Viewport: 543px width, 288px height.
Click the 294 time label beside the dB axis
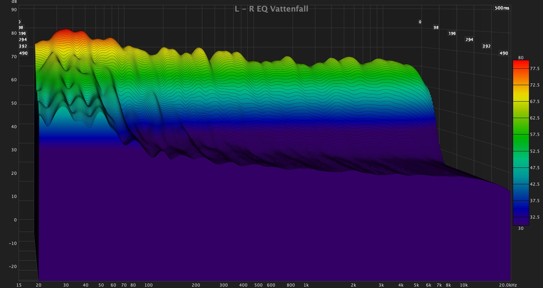pos(22,40)
